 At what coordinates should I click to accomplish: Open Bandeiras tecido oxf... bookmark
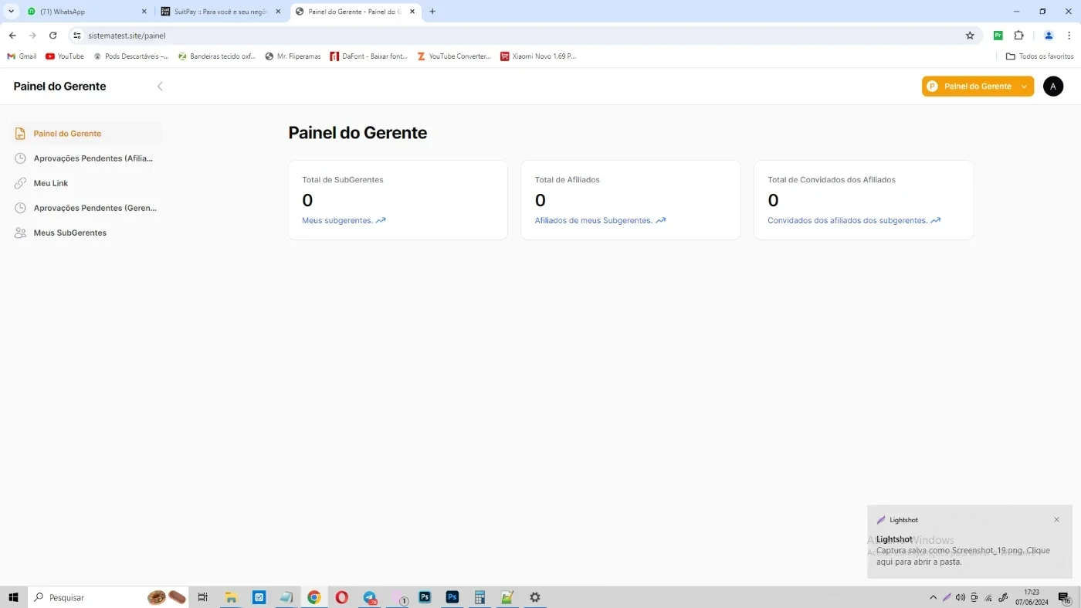point(217,56)
